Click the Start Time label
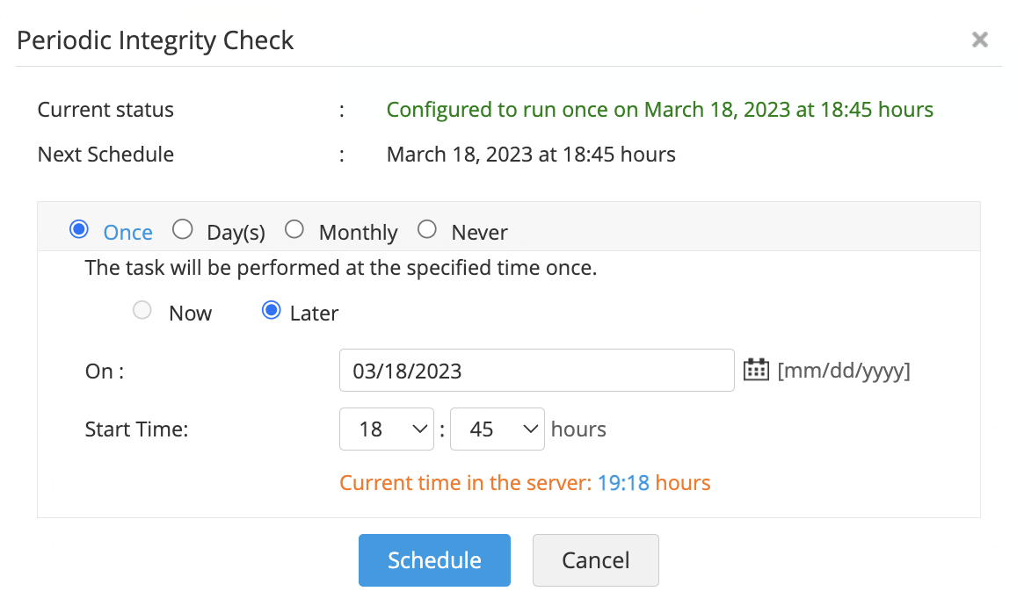This screenshot has height=613, width=1017. (x=136, y=429)
